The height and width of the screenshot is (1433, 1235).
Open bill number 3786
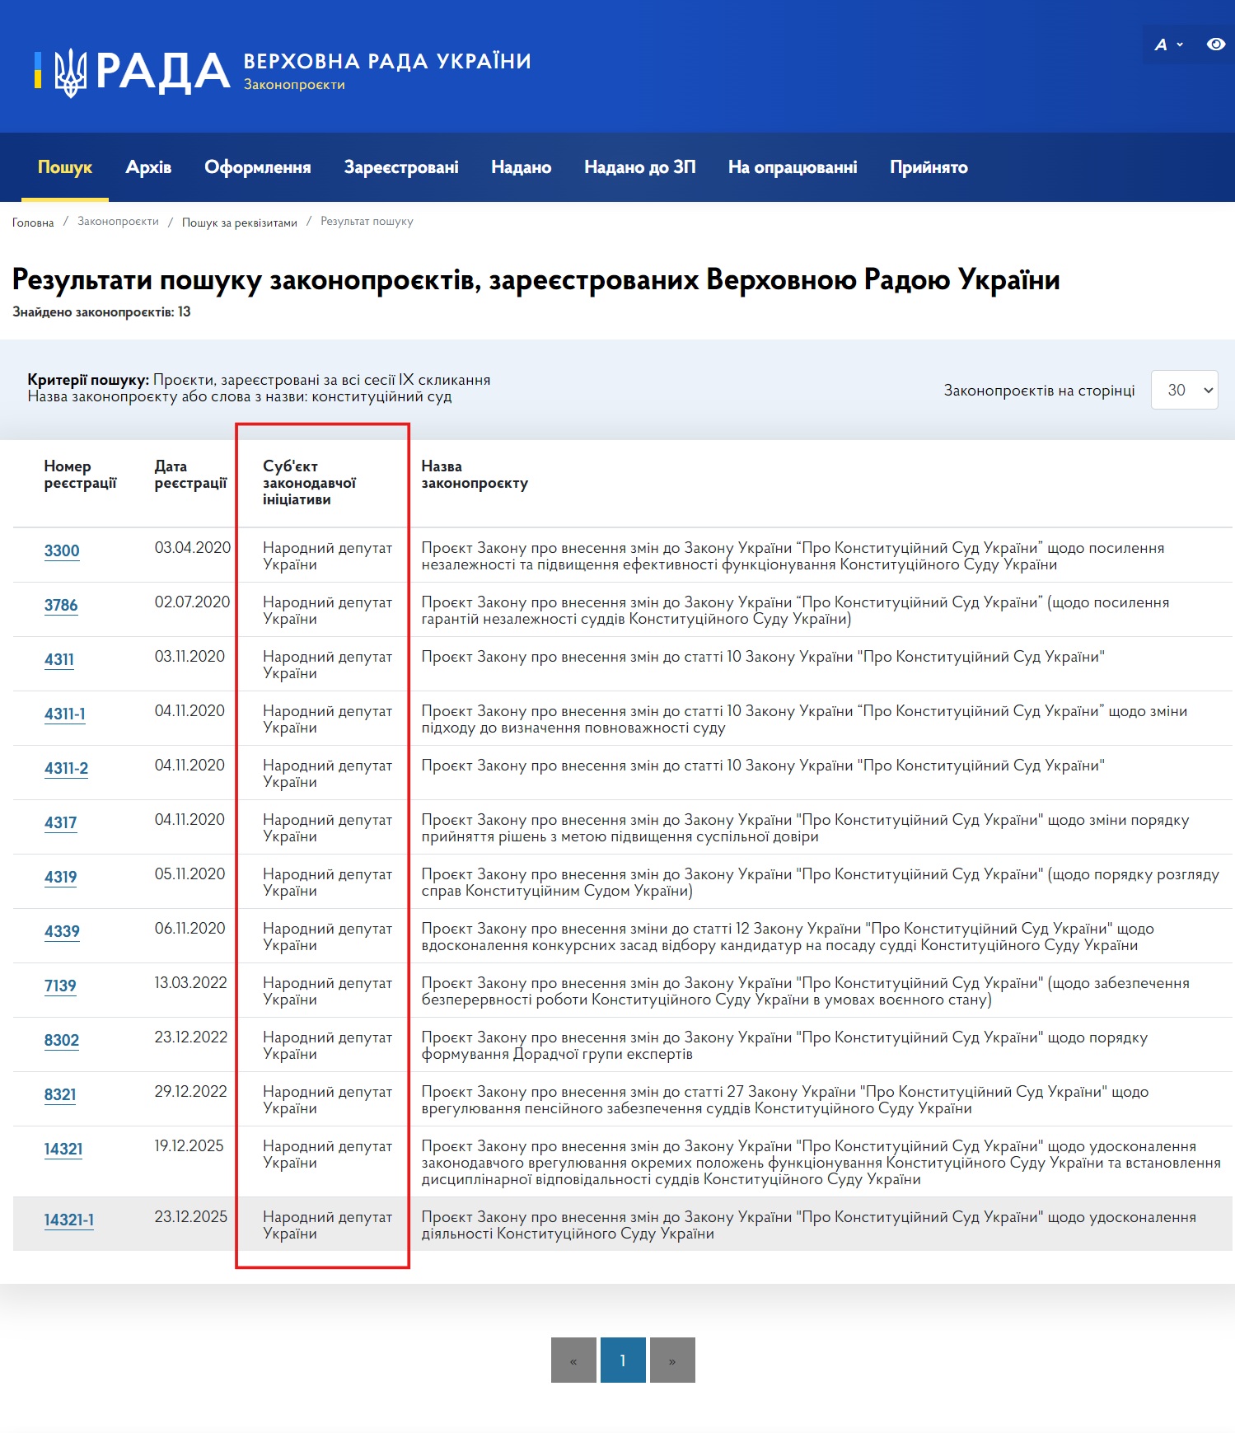[x=61, y=605]
